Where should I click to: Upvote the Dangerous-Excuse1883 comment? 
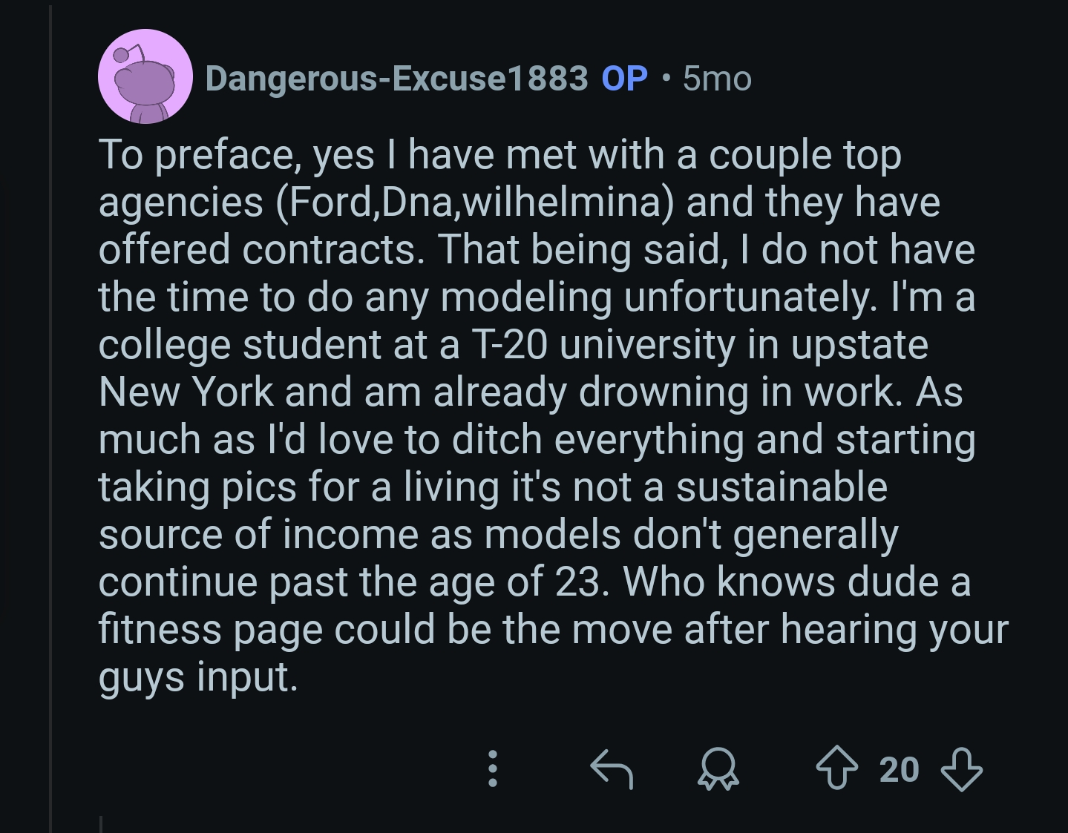pos(836,769)
